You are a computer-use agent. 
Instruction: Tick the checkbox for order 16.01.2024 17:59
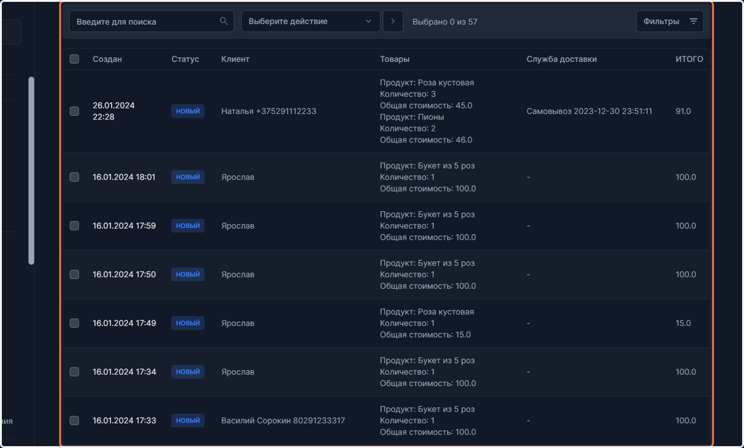pos(74,226)
